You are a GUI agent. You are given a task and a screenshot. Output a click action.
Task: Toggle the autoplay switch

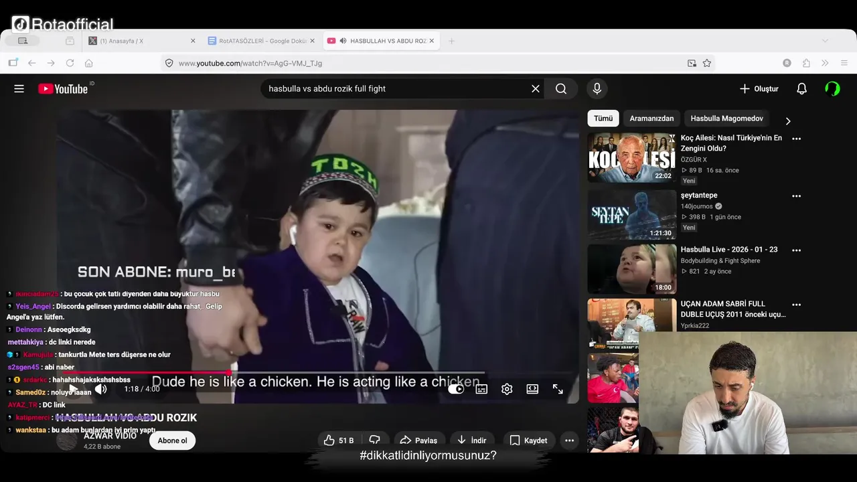tap(456, 389)
